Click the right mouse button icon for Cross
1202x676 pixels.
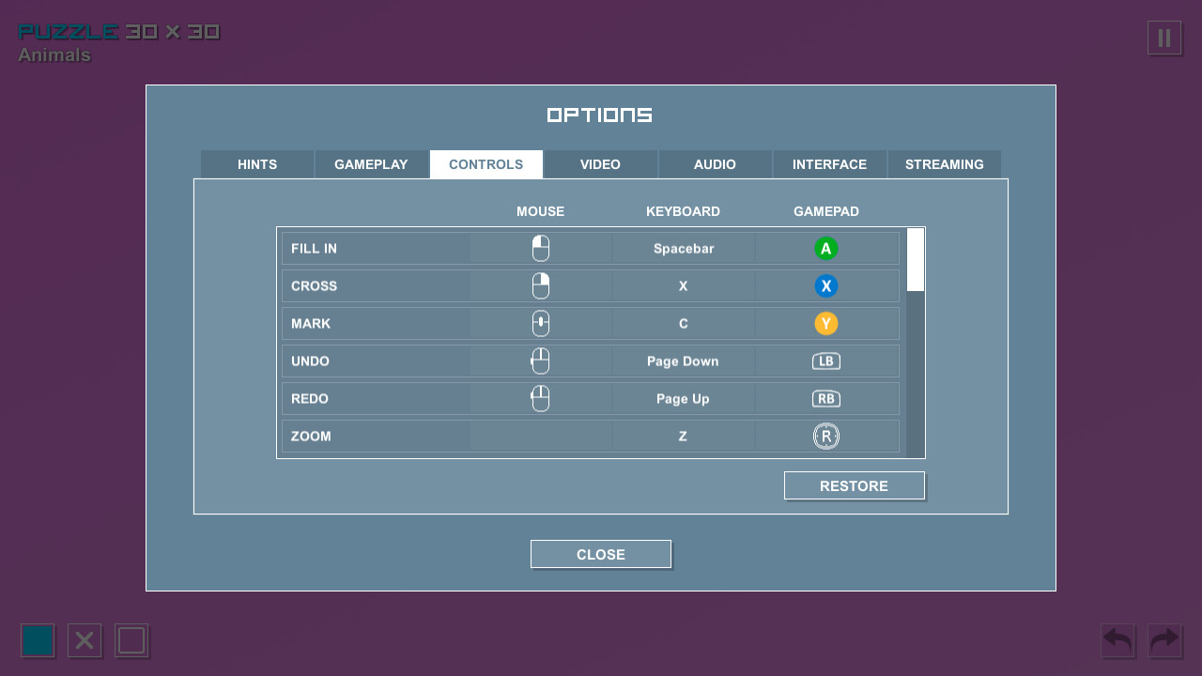540,285
